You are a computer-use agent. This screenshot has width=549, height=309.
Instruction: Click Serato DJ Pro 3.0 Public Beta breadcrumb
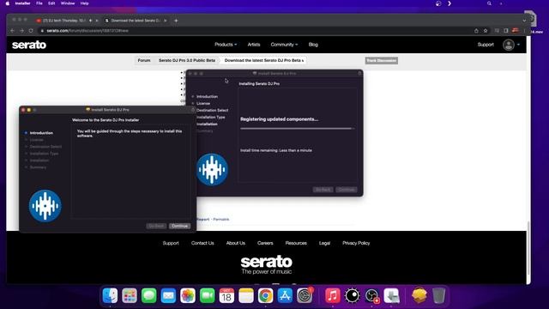(x=187, y=60)
